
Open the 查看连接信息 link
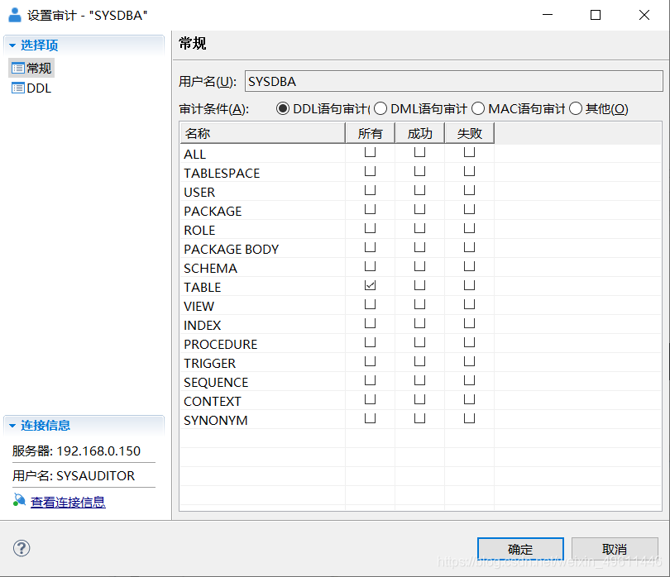coord(68,503)
